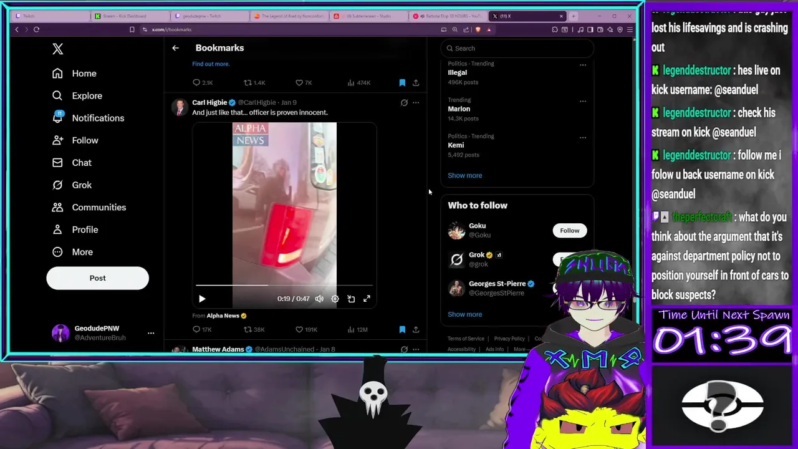Switch to The Legend of Brad tab
Image resolution: width=798 pixels, height=449 pixels.
click(289, 16)
